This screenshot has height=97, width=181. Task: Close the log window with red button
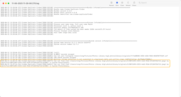coord(3,3)
